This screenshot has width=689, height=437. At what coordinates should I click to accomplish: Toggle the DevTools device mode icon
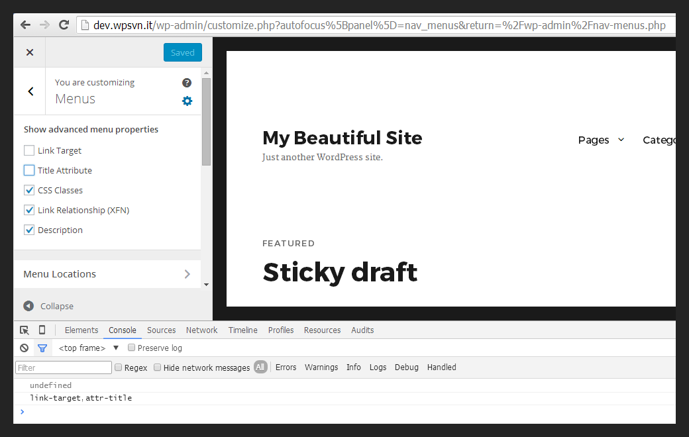42,330
